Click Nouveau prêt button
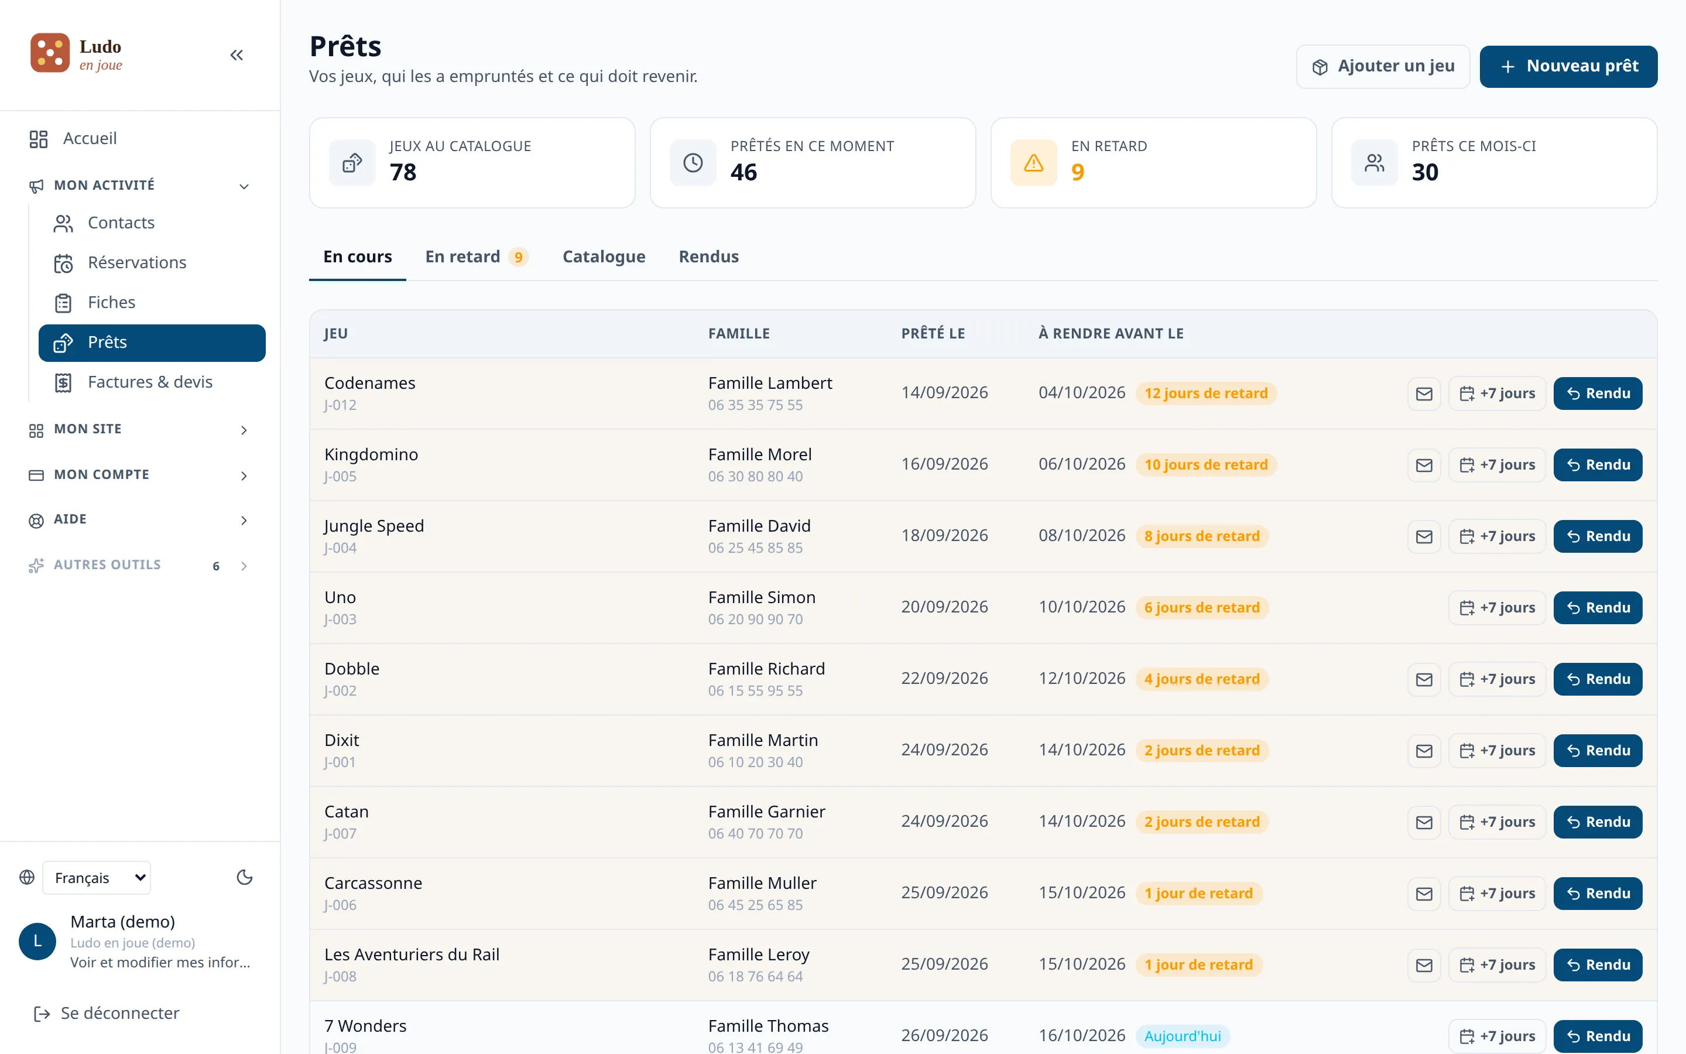 [x=1568, y=67]
